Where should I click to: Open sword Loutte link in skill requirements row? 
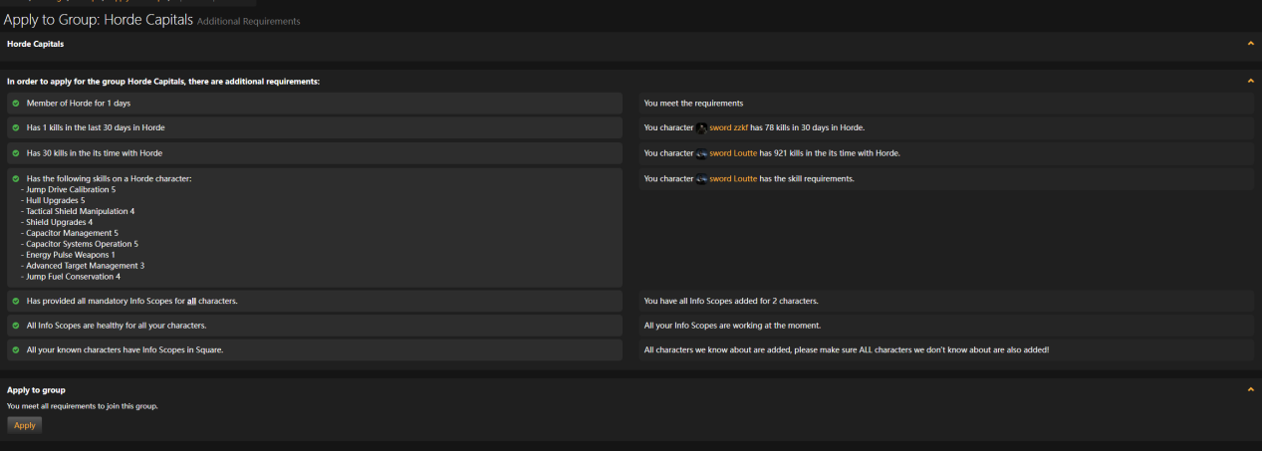pyautogui.click(x=733, y=179)
